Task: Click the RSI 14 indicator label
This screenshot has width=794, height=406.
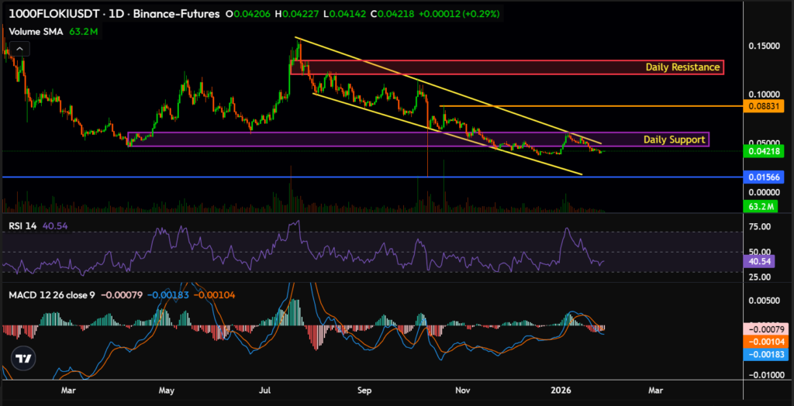Action: coord(22,226)
